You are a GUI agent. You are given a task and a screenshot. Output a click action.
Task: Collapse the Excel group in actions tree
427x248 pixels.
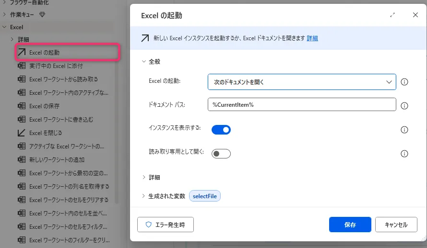coord(5,27)
